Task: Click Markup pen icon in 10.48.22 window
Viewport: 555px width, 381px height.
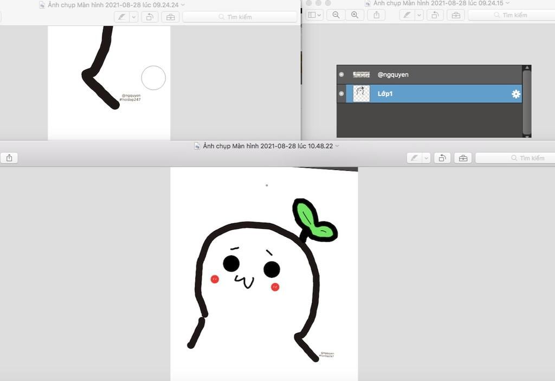Action: [415, 158]
